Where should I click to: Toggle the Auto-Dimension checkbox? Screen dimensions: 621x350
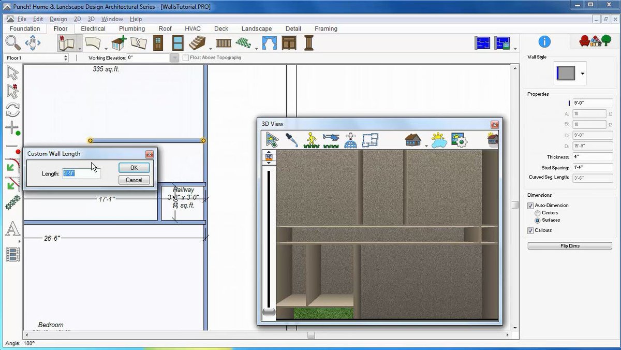coord(530,206)
